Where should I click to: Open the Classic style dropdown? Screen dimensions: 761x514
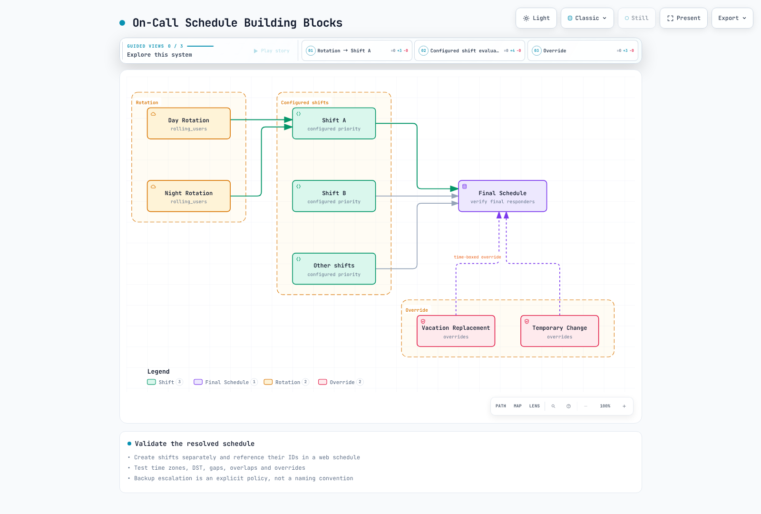coord(587,18)
